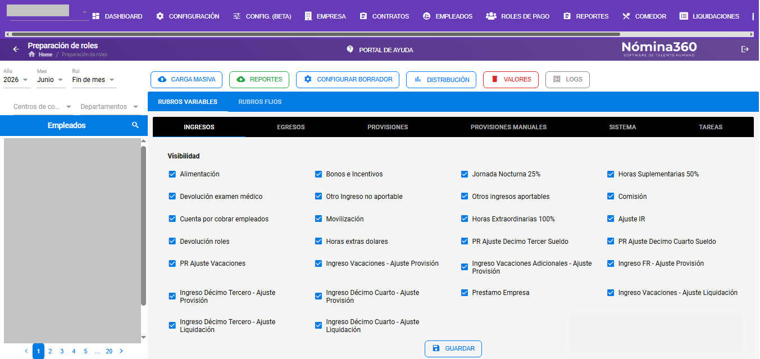Click the Contratos clipboard icon
760x359 pixels.
[363, 16]
